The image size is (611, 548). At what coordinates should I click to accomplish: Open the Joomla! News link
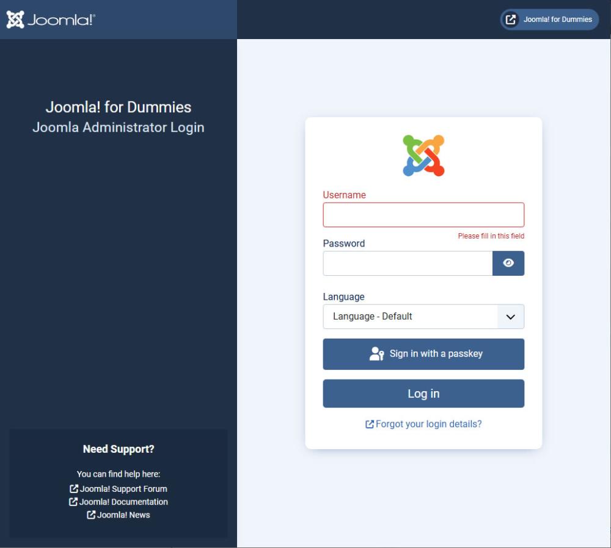pos(119,515)
